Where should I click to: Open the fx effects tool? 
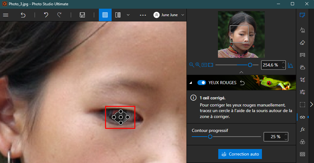302,129
